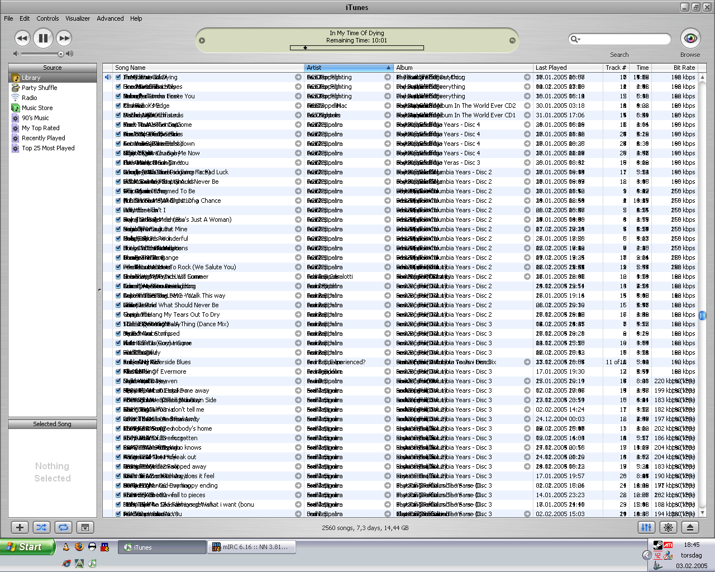715x572 pixels.
Task: Open the search magnifier dropdown
Action: point(575,39)
